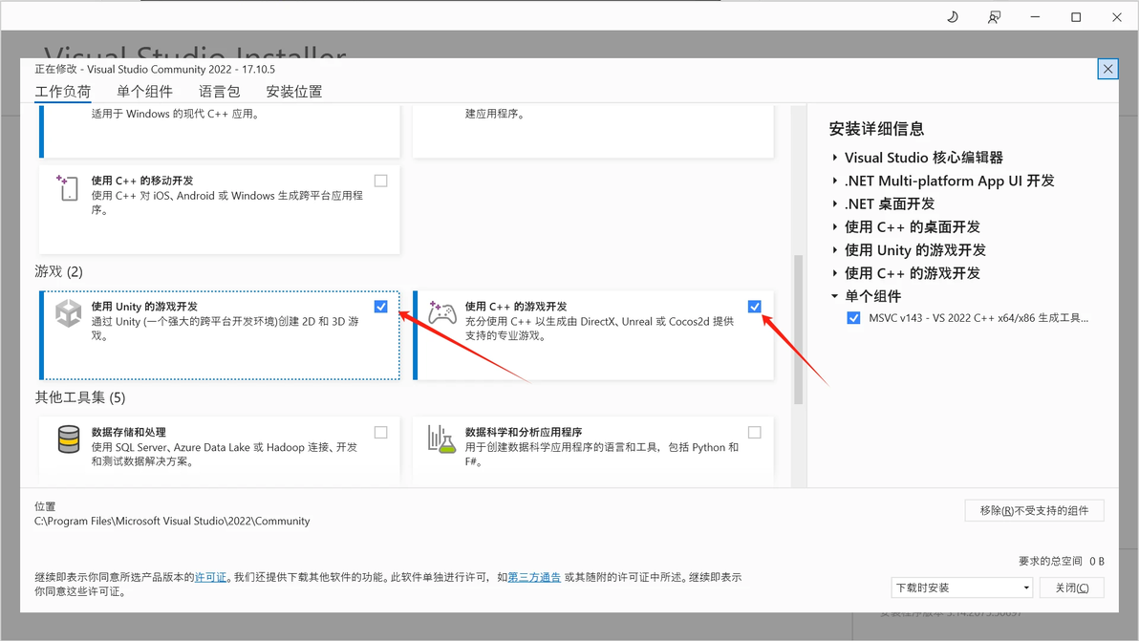
Task: Click the 其他工具集 (5) category heading
Action: 80,397
